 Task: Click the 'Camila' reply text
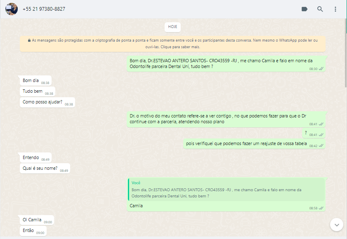(x=136, y=206)
